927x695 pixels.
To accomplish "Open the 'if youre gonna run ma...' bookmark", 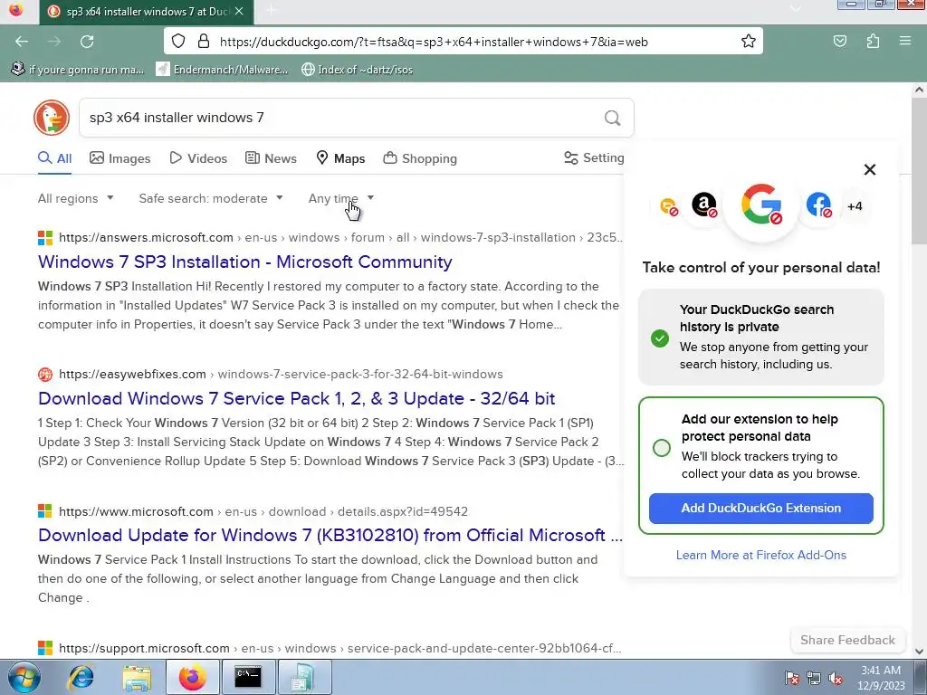I will point(78,70).
